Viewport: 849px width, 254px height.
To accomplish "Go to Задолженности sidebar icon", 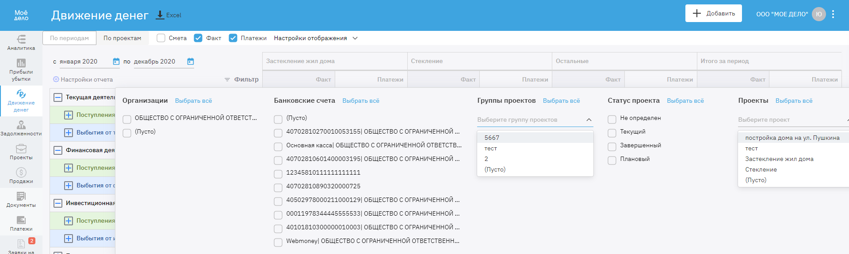I will [21, 125].
